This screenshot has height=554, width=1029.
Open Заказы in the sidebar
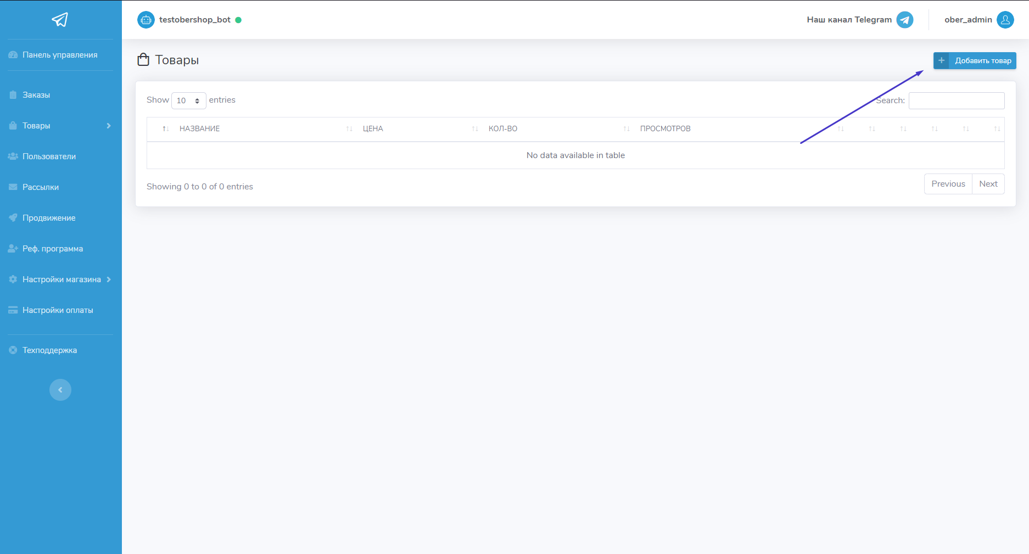tap(36, 95)
